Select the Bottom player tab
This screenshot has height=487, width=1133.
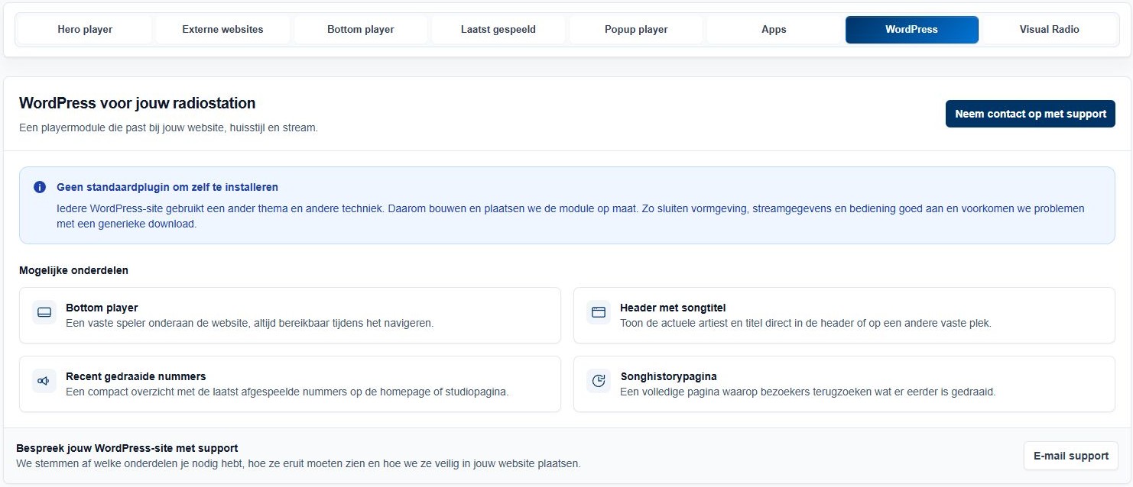click(x=361, y=30)
